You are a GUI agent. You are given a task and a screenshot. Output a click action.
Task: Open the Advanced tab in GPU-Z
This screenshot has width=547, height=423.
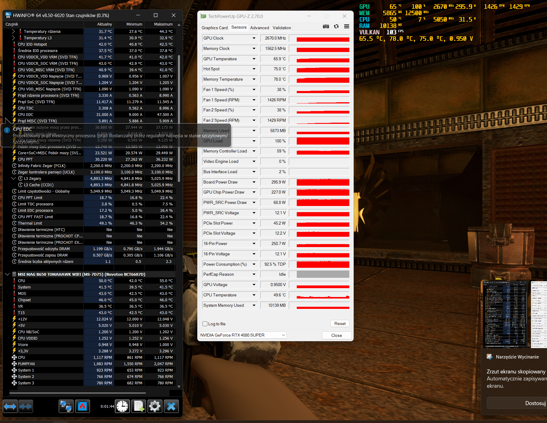pos(260,28)
